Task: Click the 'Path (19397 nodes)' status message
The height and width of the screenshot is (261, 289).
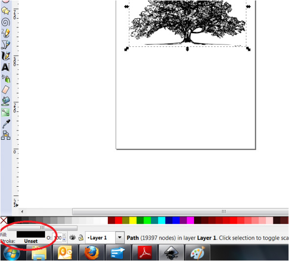Action: [151, 238]
